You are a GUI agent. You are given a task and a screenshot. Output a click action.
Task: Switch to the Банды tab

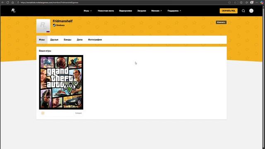tap(67, 40)
